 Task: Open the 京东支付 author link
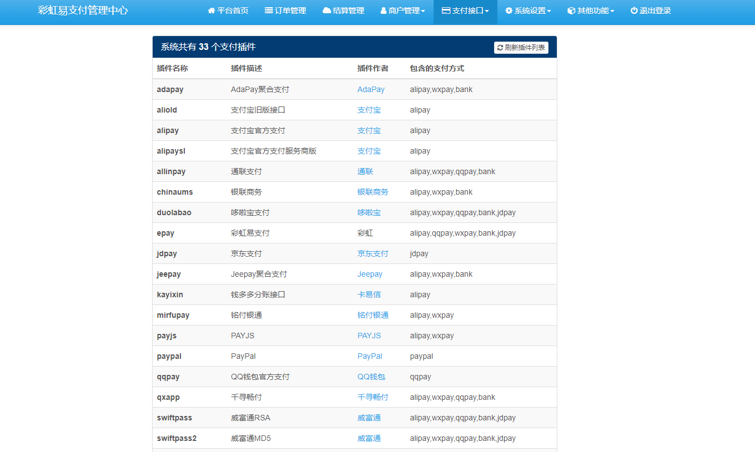(373, 253)
